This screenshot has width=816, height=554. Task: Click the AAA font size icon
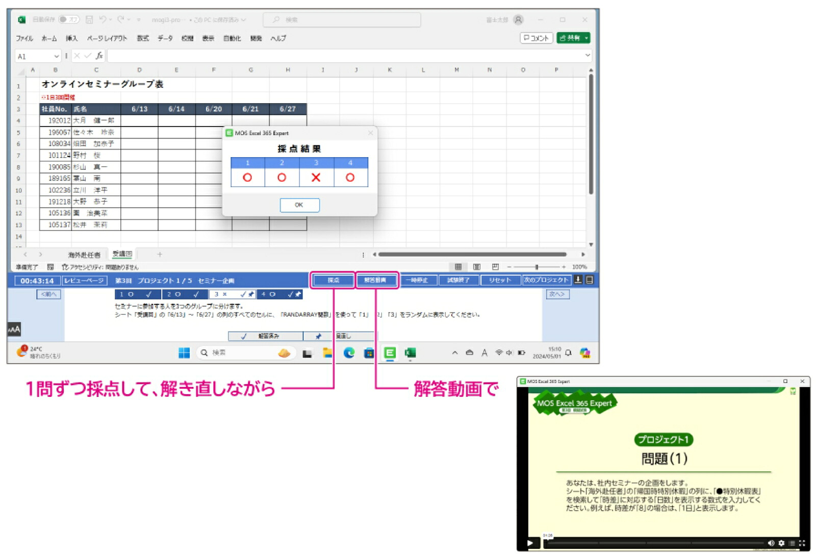[14, 330]
